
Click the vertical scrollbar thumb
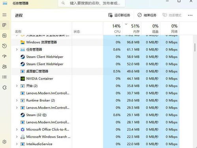coord(195,47)
